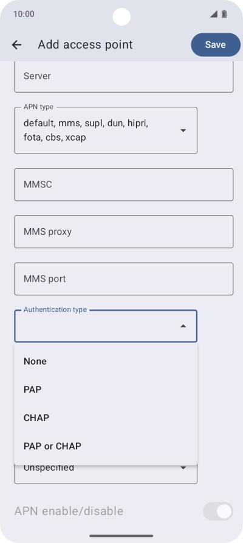The height and width of the screenshot is (543, 243).
Task: Collapse the Authentication type arrow icon
Action: pos(183,326)
